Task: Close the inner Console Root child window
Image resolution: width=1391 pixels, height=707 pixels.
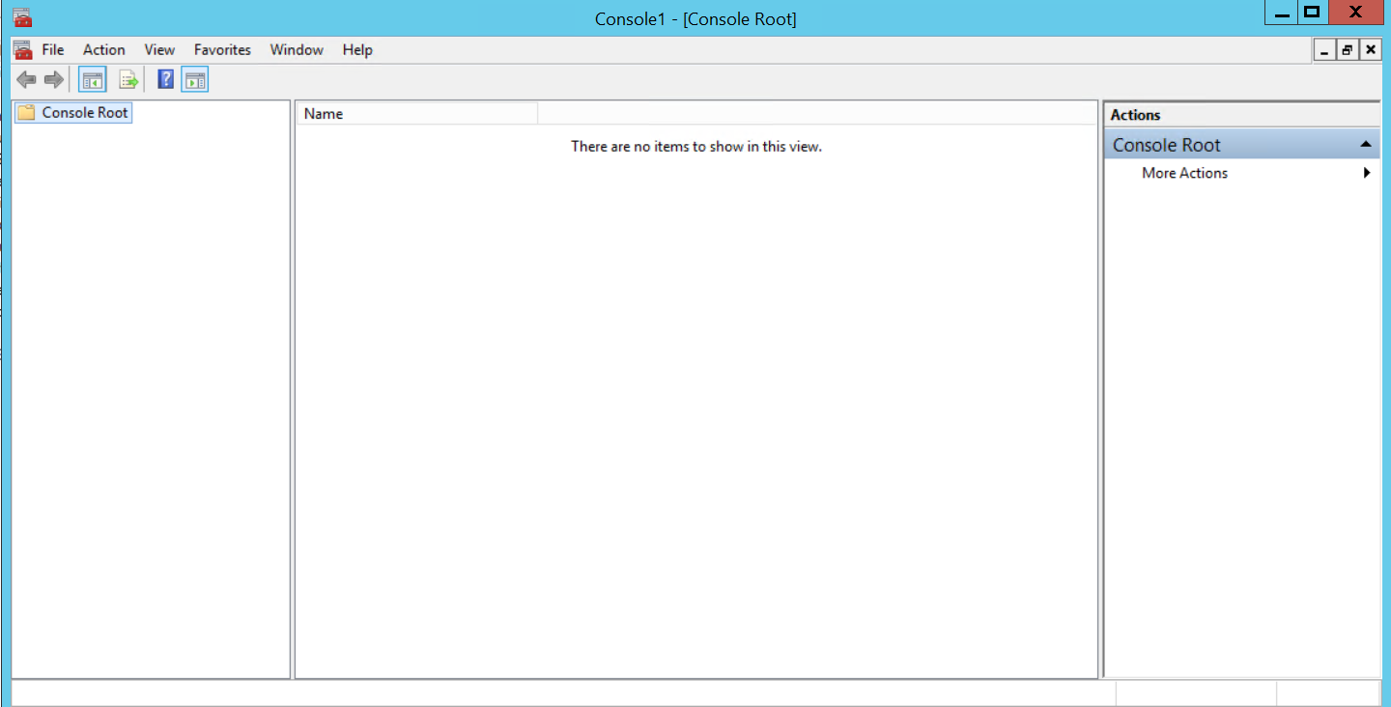Action: point(1370,50)
